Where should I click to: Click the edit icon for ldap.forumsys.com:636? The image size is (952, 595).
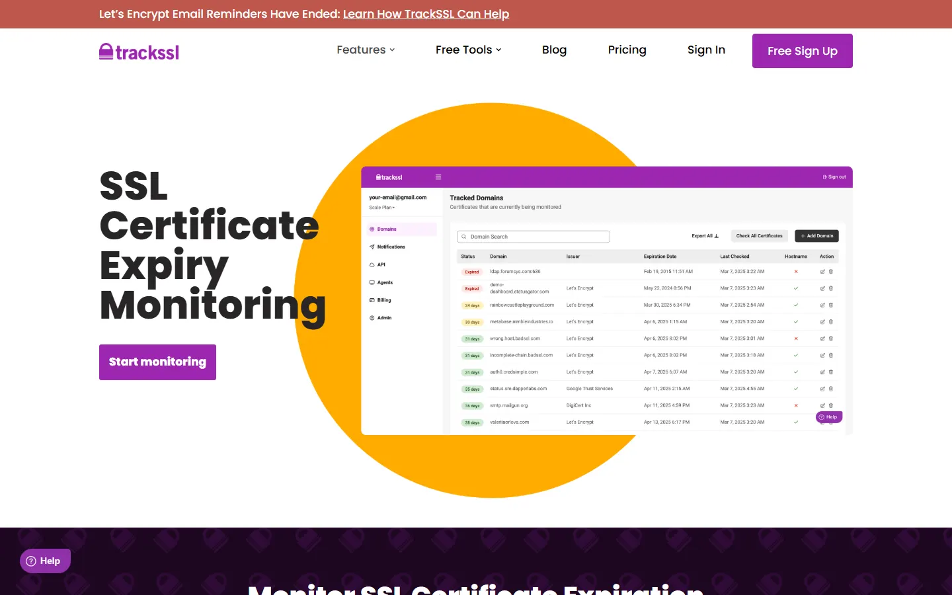pos(822,272)
